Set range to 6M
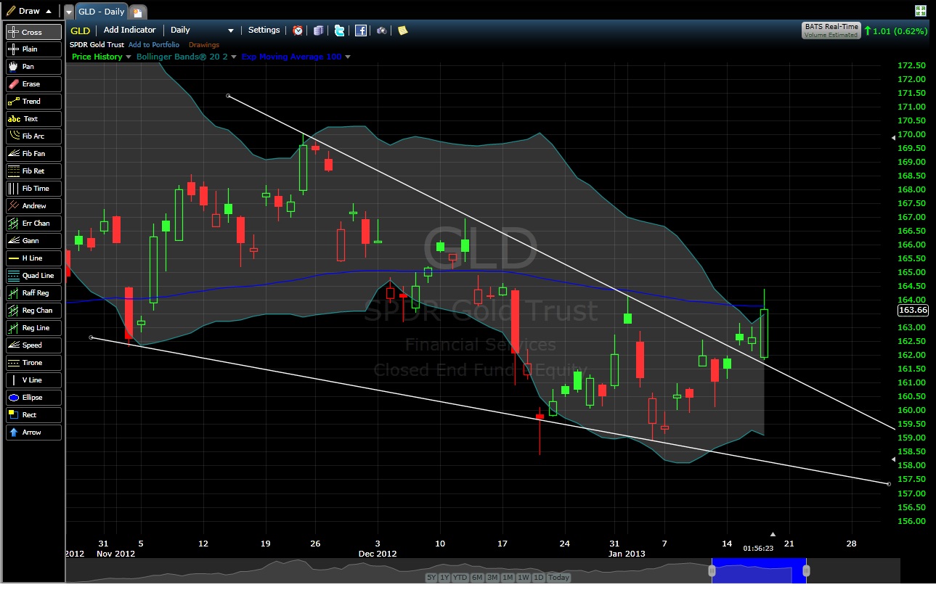The image size is (936, 590). (x=477, y=578)
